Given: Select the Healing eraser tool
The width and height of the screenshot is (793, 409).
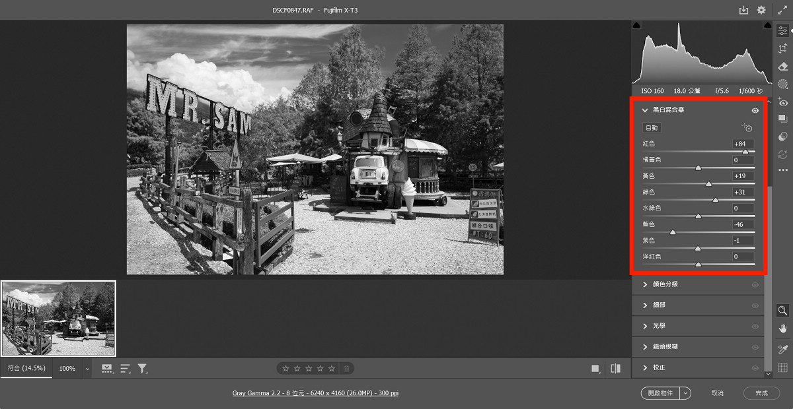Looking at the screenshot, I should (783, 66).
